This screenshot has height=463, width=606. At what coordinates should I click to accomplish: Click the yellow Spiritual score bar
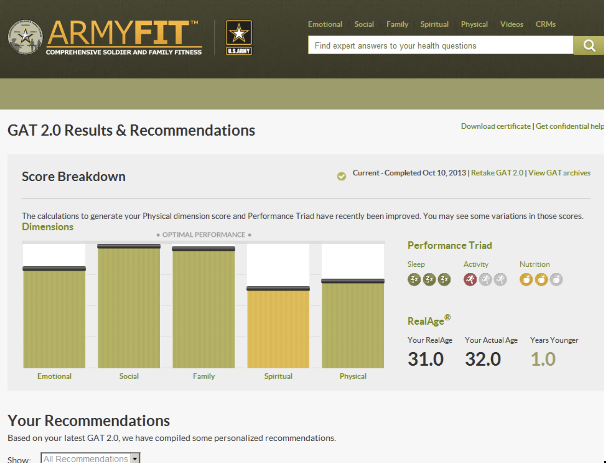point(278,327)
